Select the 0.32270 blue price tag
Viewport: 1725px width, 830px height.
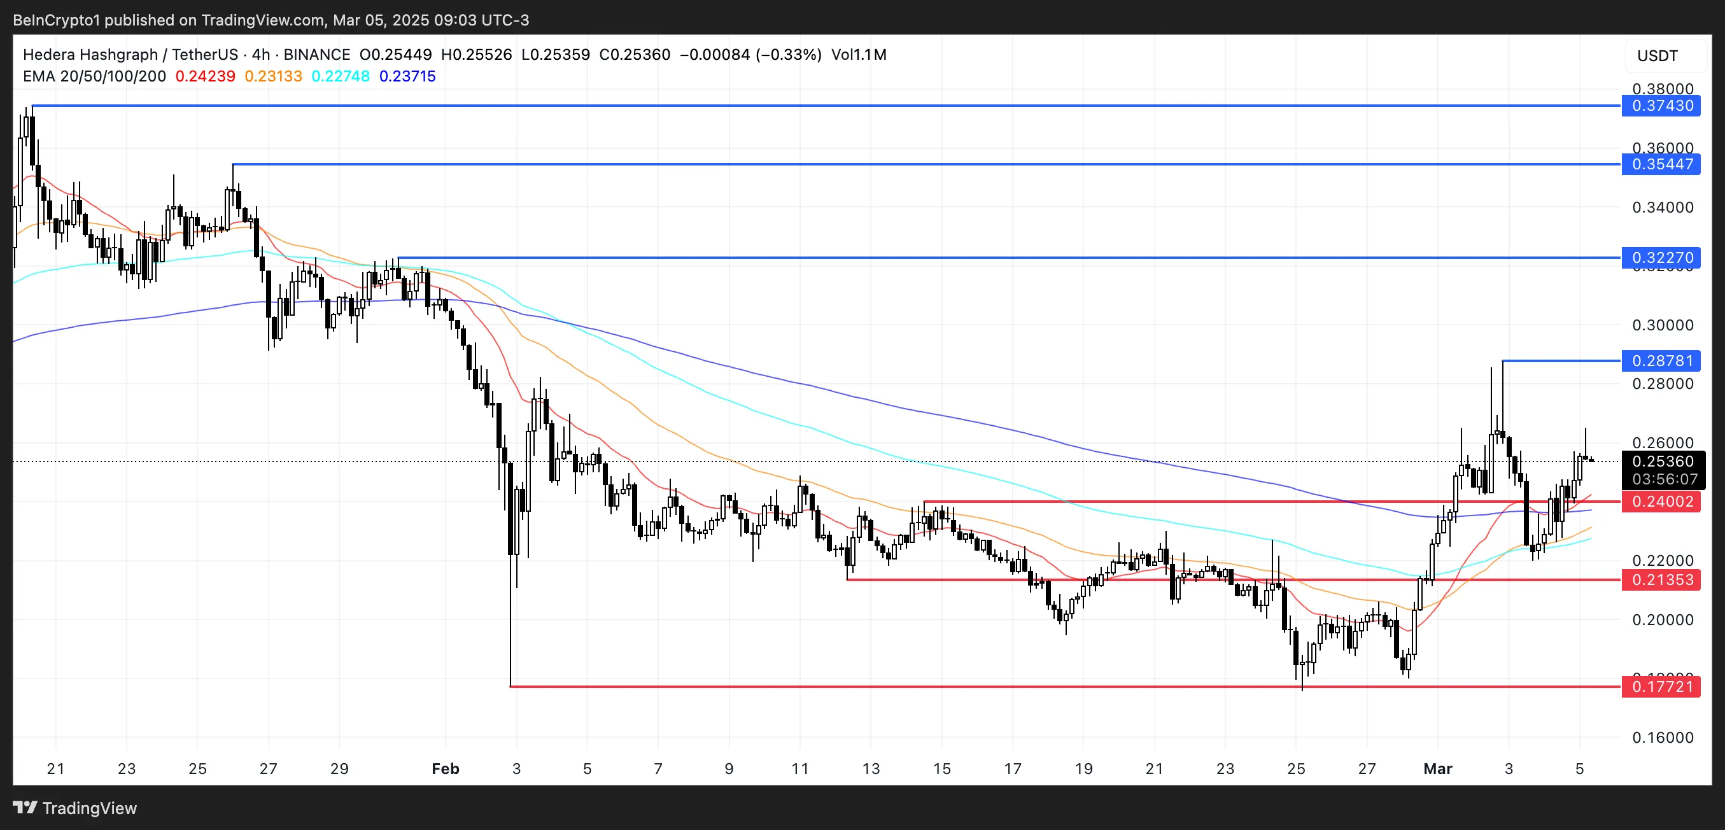pos(1661,258)
